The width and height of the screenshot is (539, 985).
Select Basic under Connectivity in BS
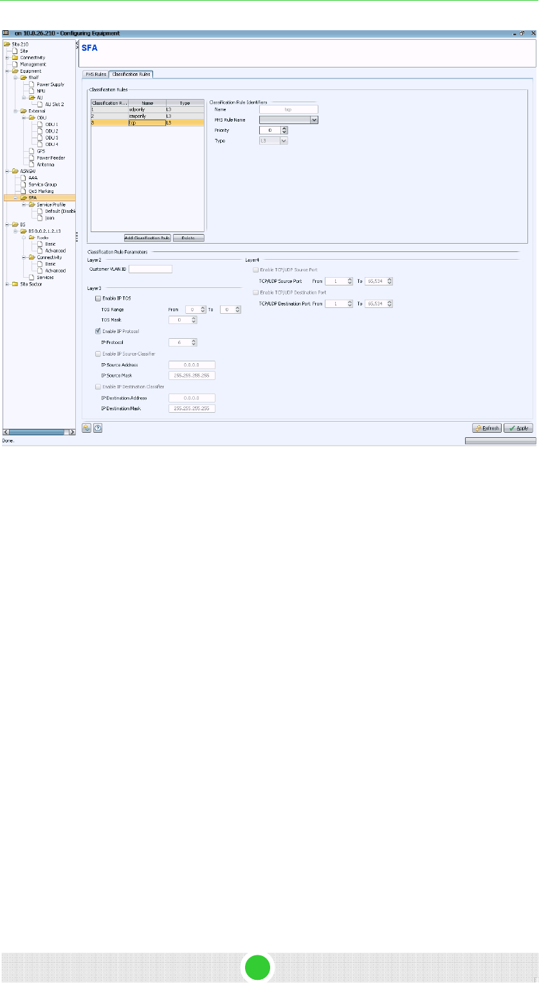tap(47, 264)
